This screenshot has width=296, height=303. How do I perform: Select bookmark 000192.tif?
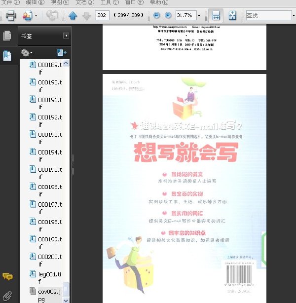[50, 121]
